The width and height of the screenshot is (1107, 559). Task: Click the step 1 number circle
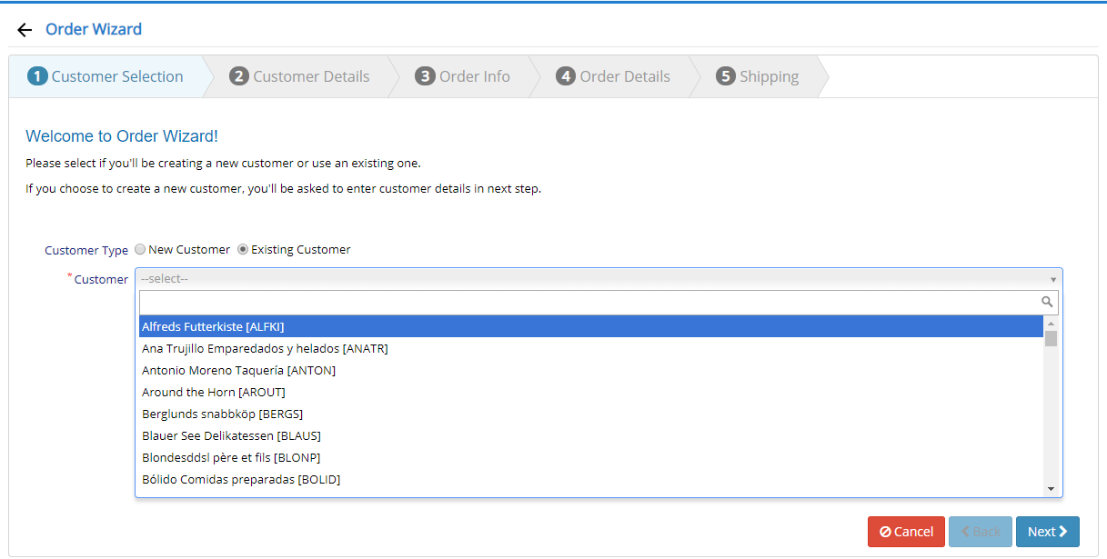click(37, 76)
